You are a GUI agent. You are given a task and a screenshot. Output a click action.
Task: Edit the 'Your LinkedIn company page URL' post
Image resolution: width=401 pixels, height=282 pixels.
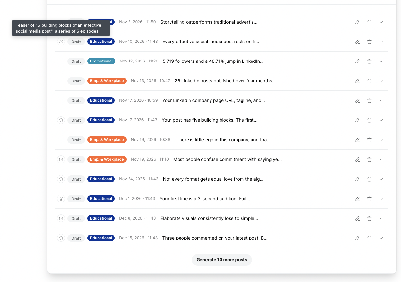[x=358, y=101]
